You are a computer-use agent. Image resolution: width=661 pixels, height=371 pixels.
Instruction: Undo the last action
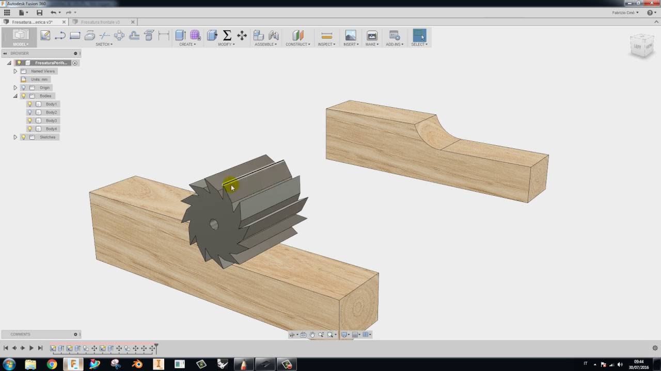53,12
